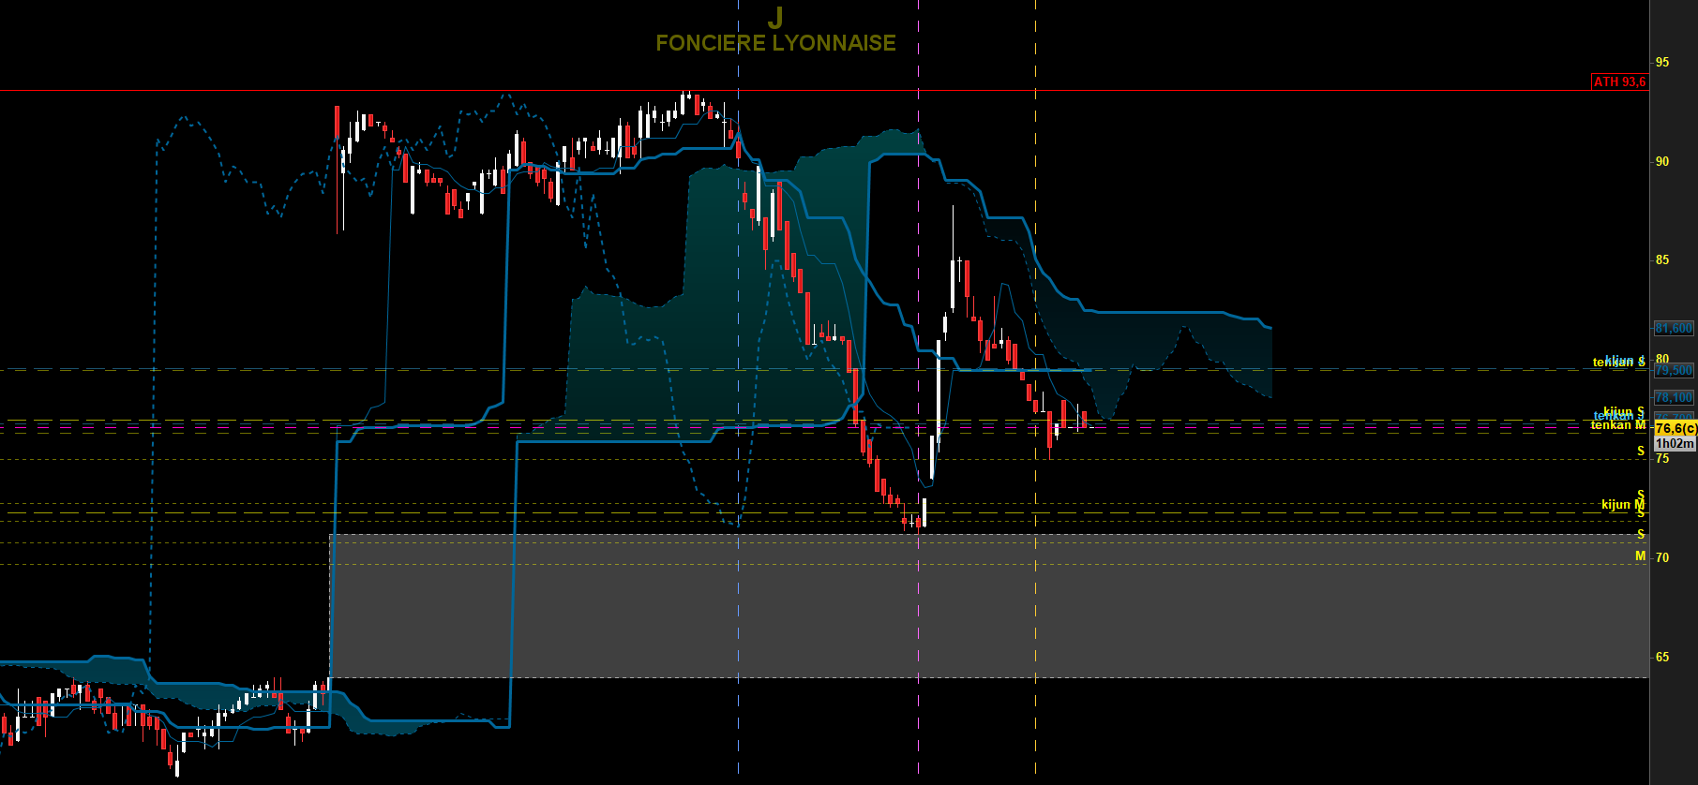Click the 1h02m countdown tag
The image size is (1698, 785).
pyautogui.click(x=1675, y=443)
